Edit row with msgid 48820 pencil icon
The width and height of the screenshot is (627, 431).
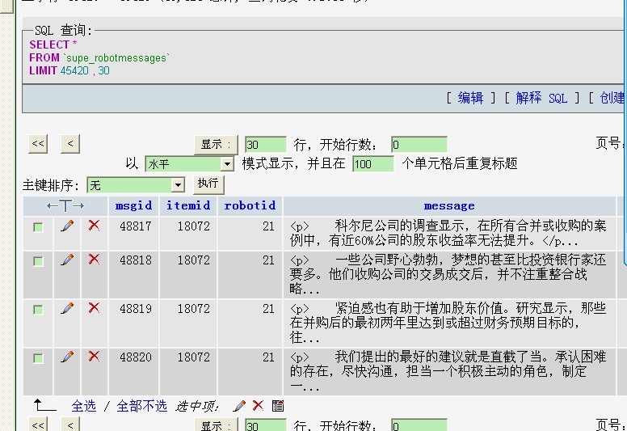click(67, 357)
